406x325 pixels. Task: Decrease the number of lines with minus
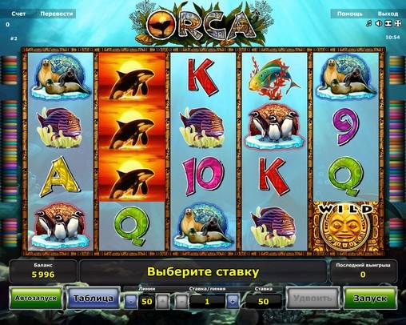(131, 302)
